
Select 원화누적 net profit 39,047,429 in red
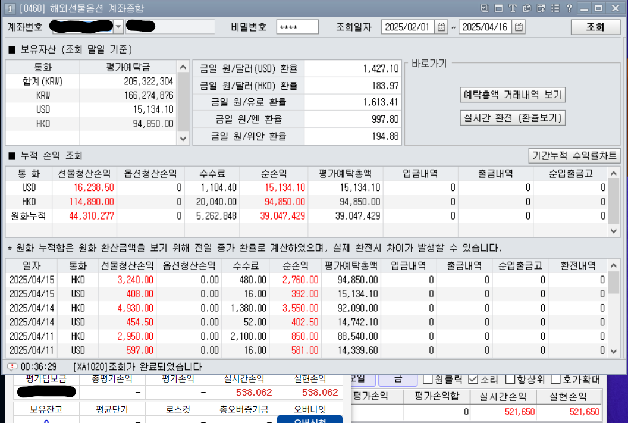282,216
